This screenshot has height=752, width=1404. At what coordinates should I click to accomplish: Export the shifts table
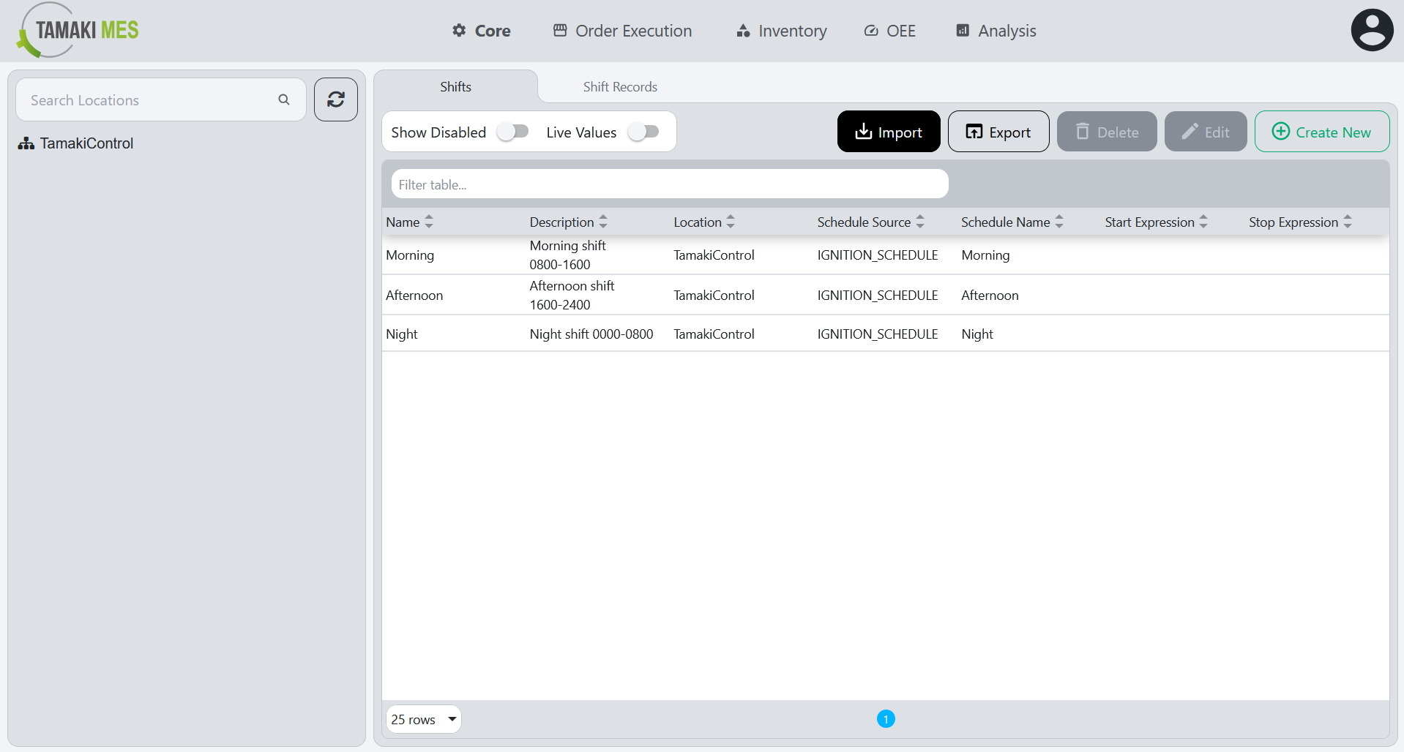(998, 132)
